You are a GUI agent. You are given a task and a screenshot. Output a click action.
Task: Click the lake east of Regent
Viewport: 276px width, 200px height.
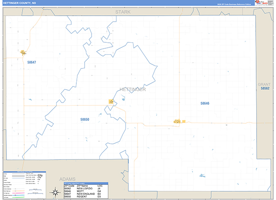(123, 98)
